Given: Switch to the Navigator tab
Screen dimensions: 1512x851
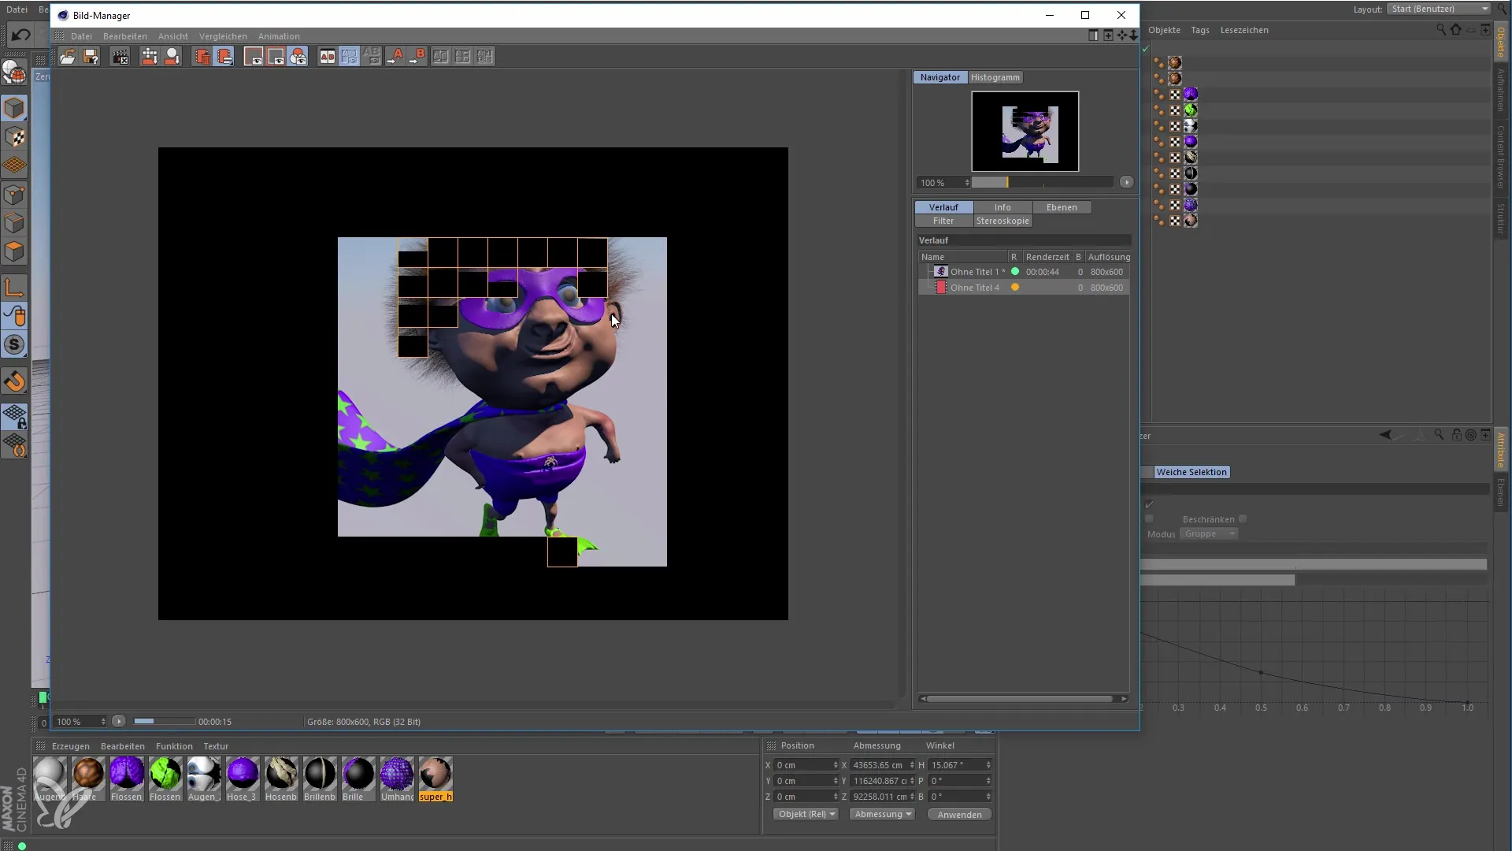Looking at the screenshot, I should pyautogui.click(x=939, y=76).
